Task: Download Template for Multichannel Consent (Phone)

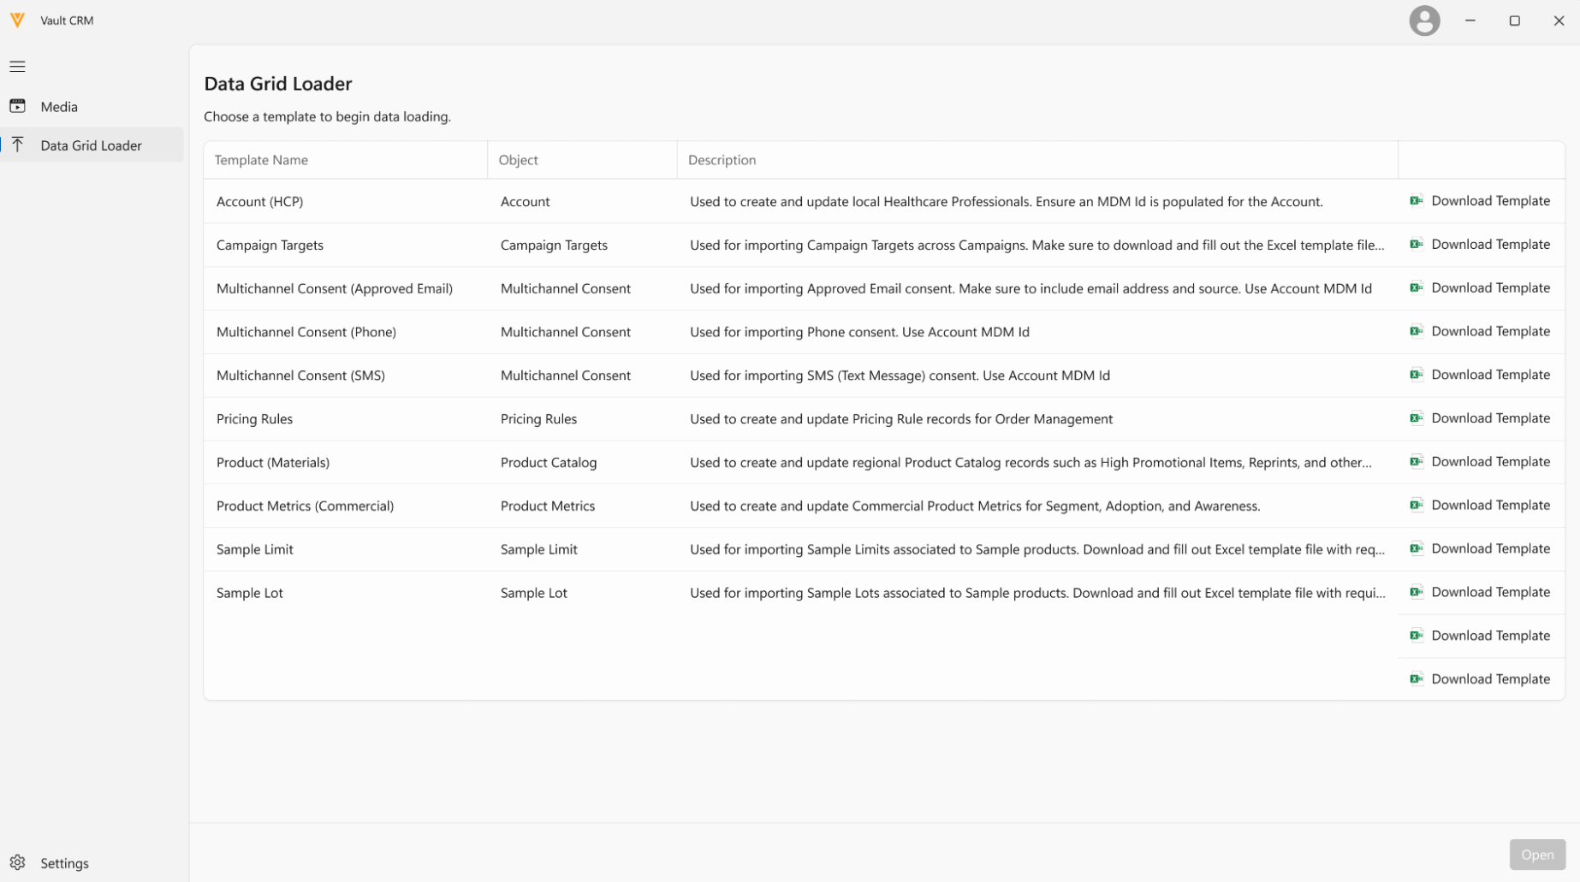Action: [x=1490, y=331]
